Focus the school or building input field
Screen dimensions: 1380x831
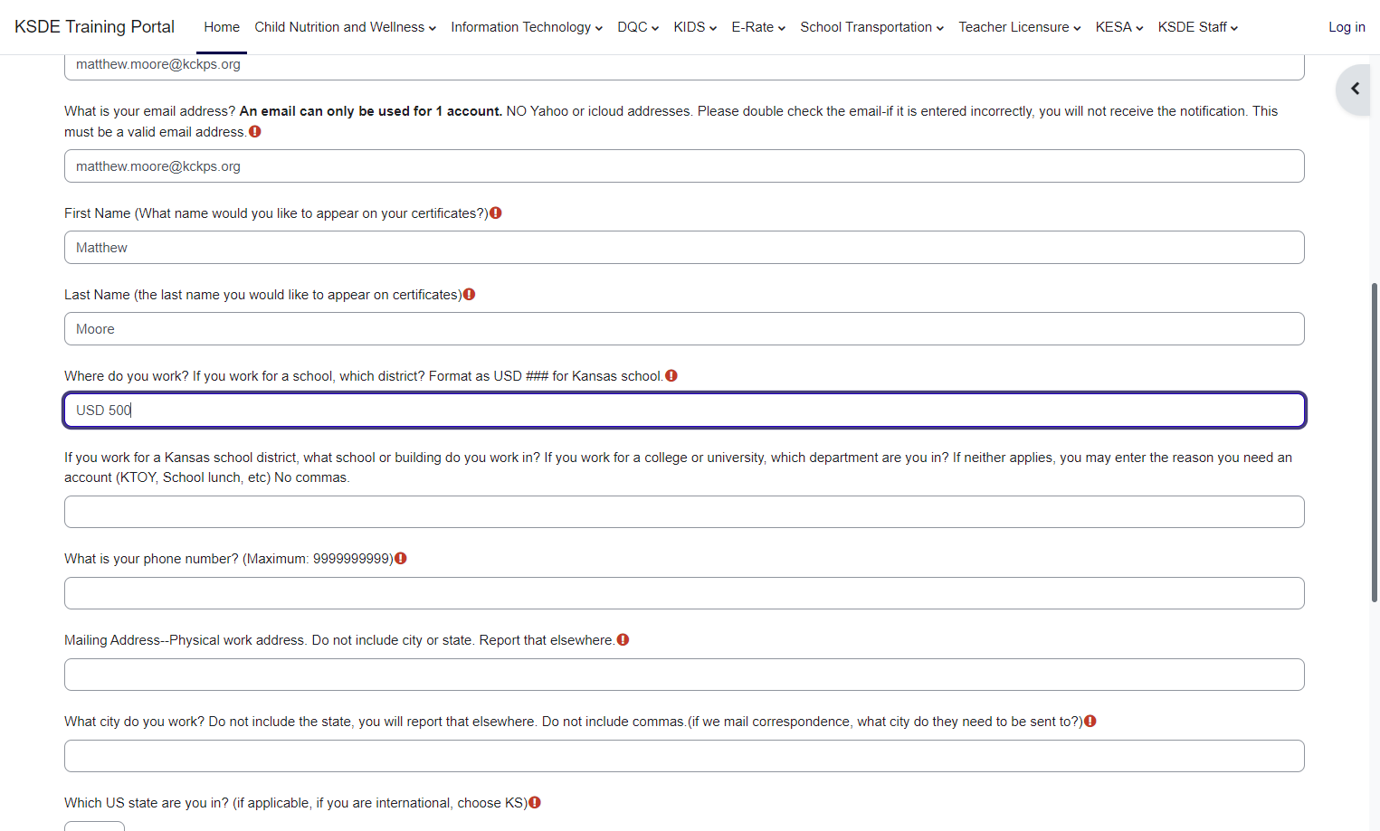pyautogui.click(x=684, y=512)
